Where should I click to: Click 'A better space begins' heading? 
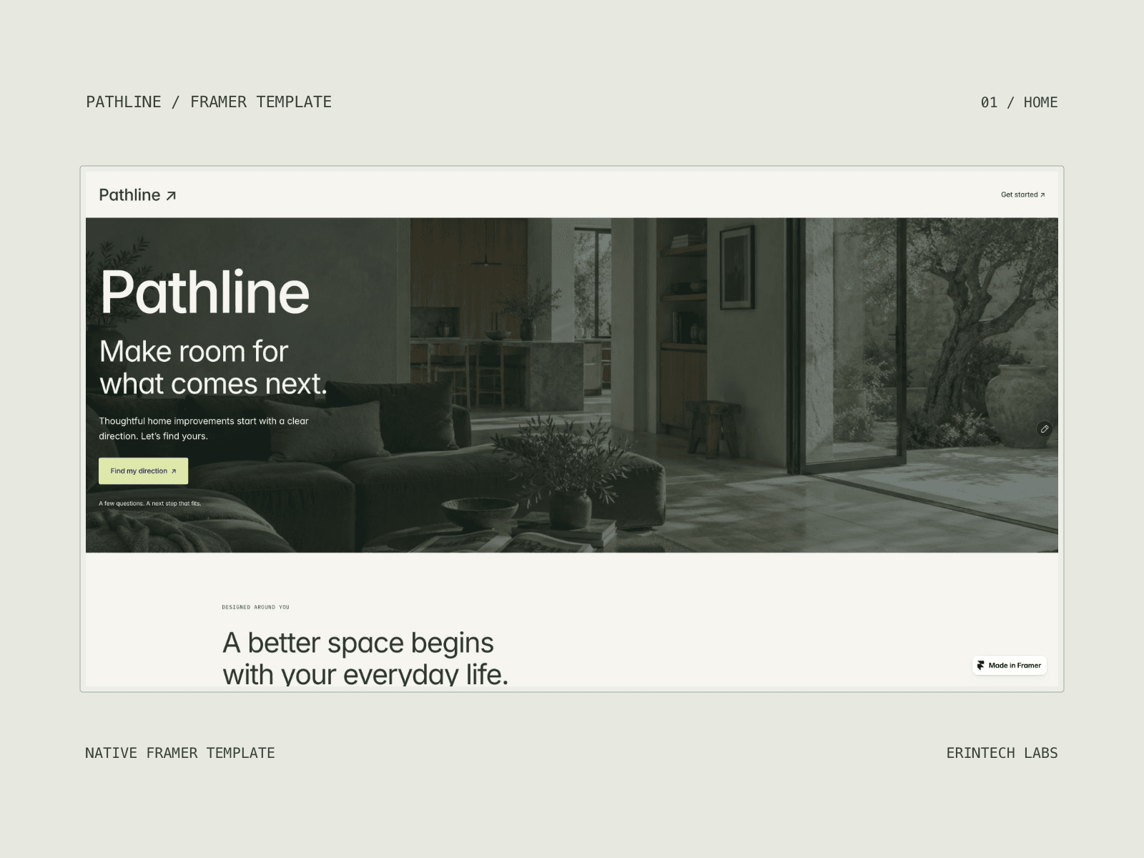[365, 658]
